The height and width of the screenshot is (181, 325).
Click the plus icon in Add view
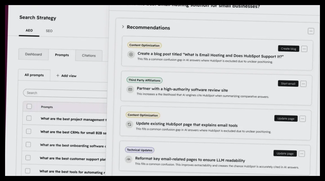tap(58, 76)
